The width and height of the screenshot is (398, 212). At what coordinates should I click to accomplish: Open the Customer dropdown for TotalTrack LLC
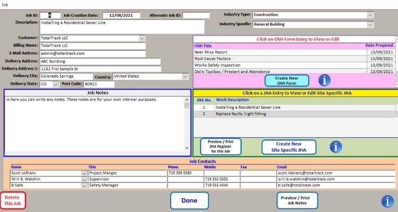pyautogui.click(x=142, y=38)
